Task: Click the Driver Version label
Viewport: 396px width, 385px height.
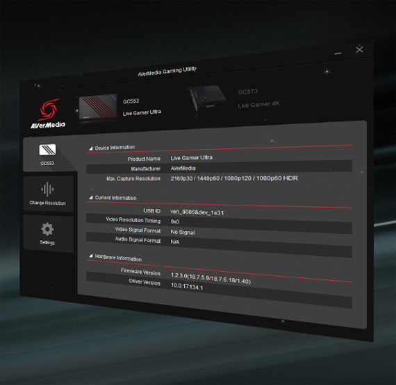Action: click(x=145, y=282)
